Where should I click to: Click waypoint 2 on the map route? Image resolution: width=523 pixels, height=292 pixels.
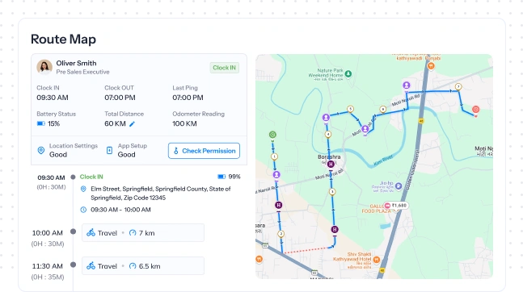click(280, 234)
